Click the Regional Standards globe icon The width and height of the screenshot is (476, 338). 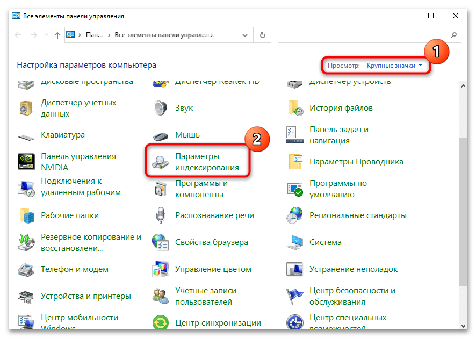295,215
